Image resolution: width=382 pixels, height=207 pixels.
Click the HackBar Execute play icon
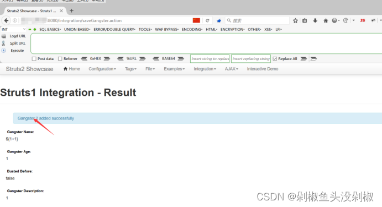4,51
